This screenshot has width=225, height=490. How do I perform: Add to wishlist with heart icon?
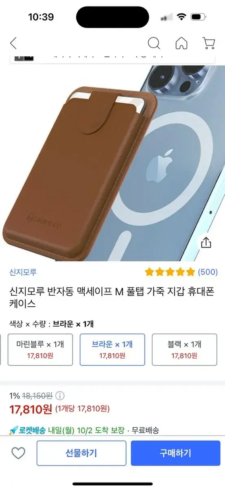point(18,453)
